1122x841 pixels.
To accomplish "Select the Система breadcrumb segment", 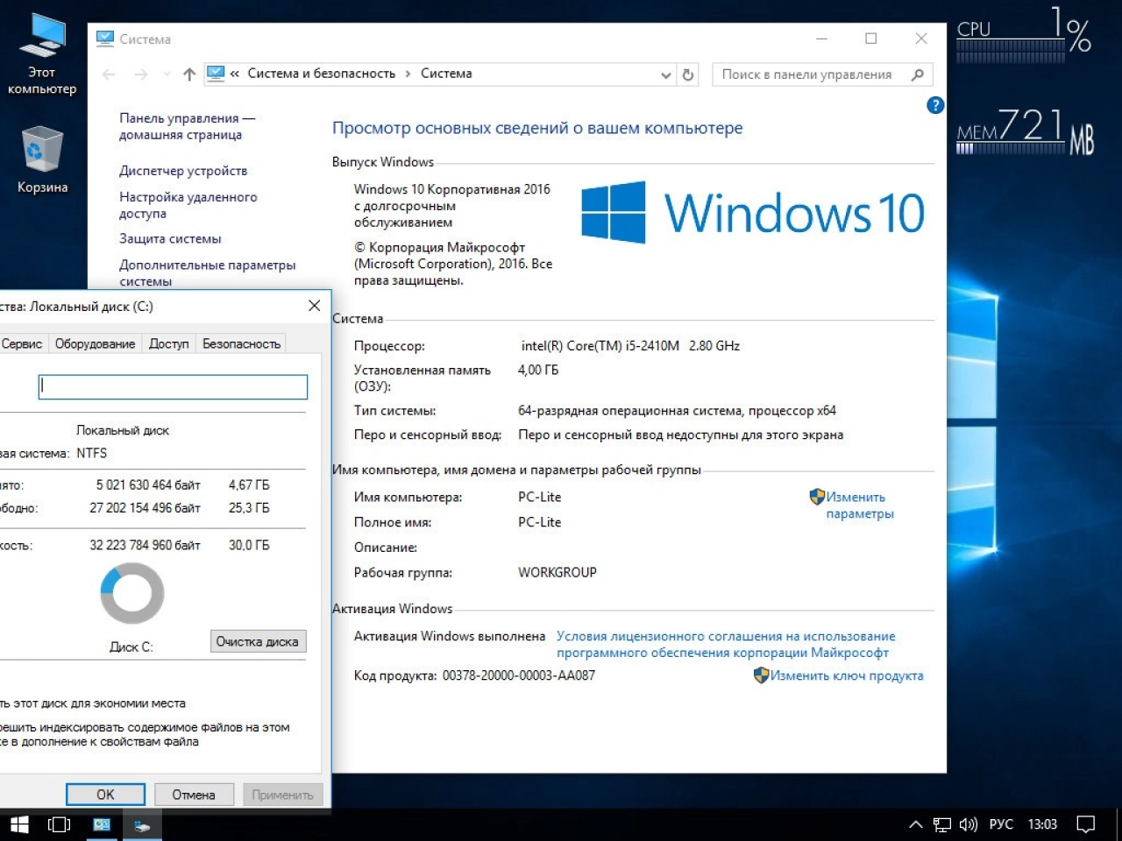I will point(446,74).
